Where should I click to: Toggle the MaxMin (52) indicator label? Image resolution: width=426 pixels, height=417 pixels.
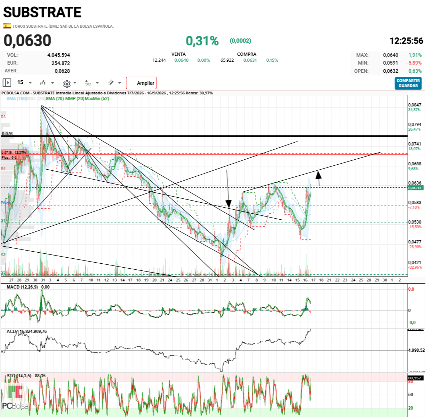click(x=97, y=99)
